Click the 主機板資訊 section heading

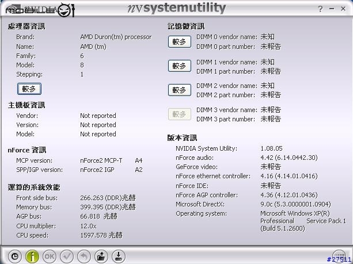(x=26, y=105)
